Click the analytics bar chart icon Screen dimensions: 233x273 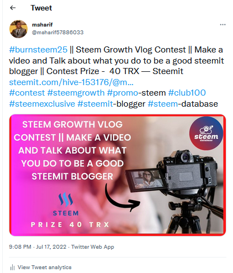click(x=12, y=267)
